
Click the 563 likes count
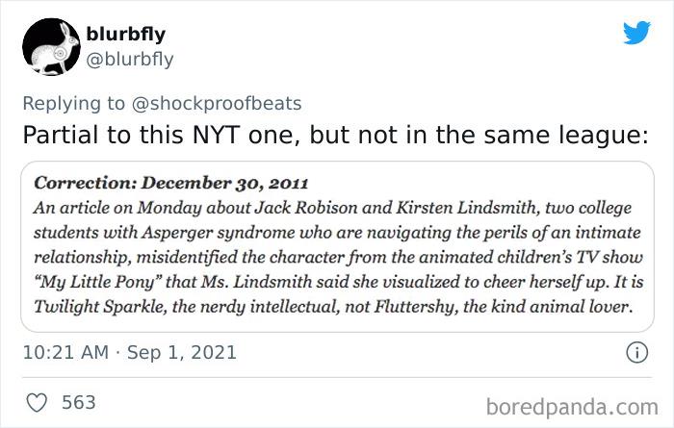pos(79,402)
